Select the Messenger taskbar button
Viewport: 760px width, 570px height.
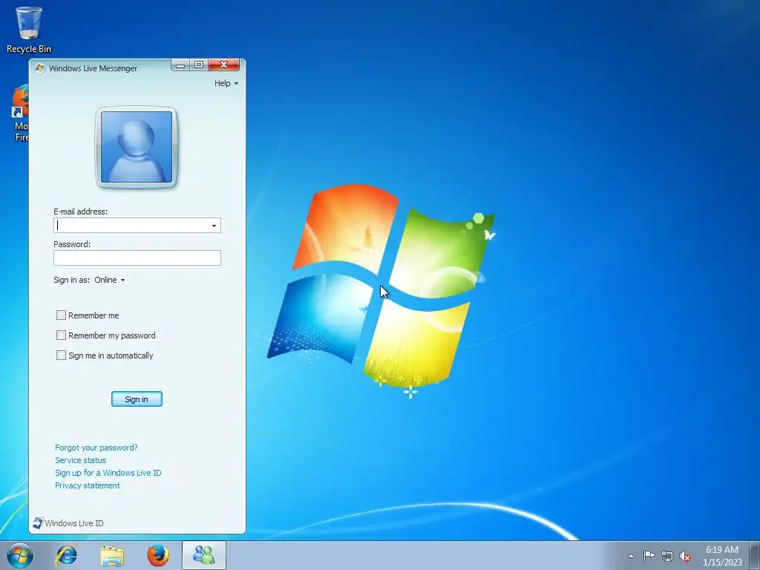click(204, 555)
